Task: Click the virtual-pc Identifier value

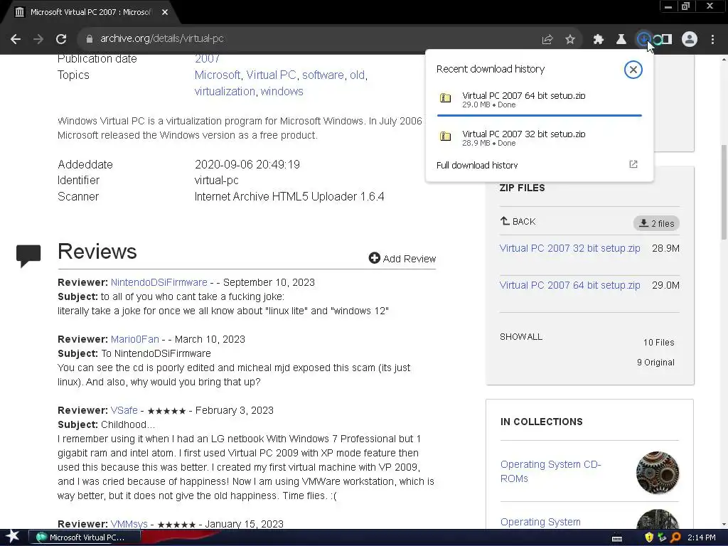Action: pyautogui.click(x=216, y=180)
